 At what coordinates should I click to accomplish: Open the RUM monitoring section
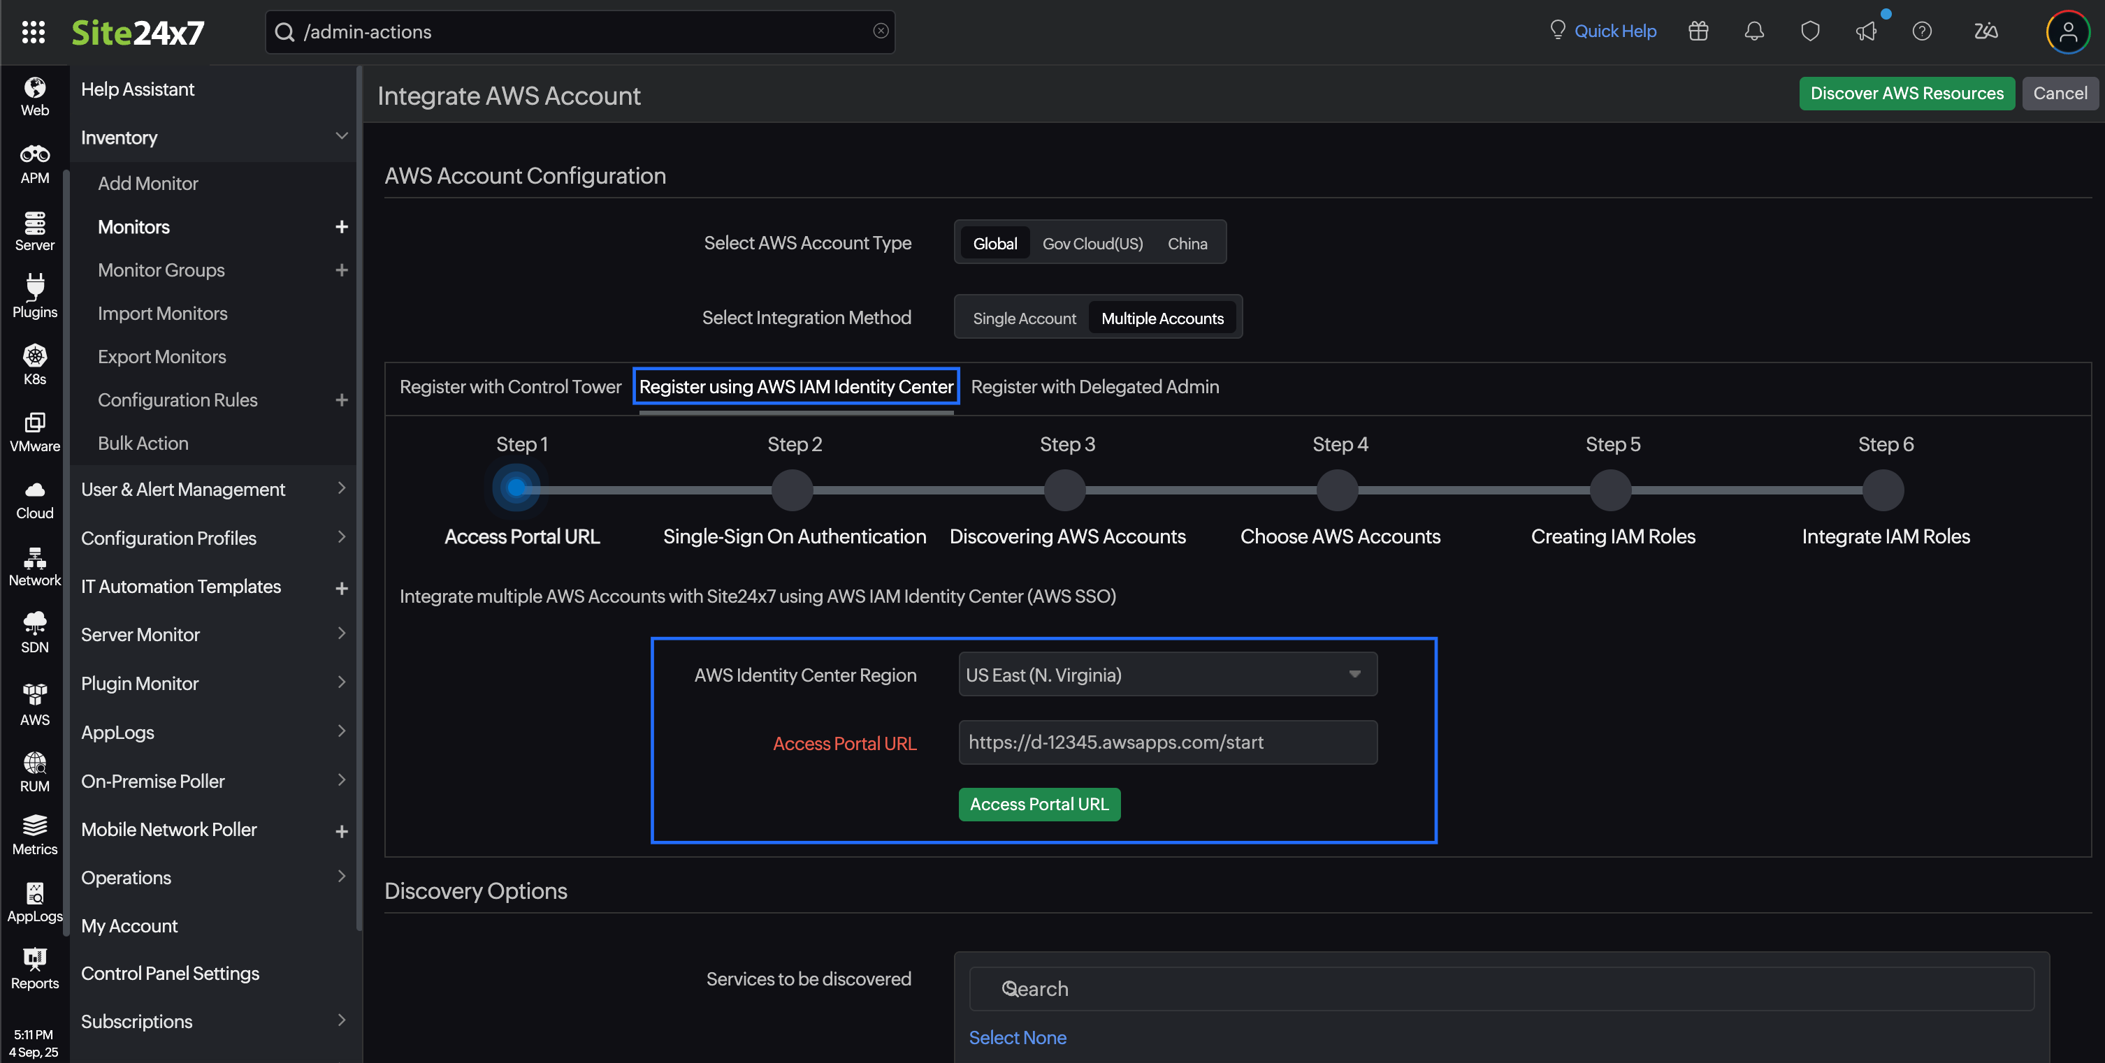click(34, 771)
